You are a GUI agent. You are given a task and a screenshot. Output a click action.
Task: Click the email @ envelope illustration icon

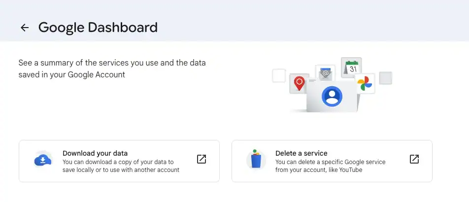[x=325, y=74]
